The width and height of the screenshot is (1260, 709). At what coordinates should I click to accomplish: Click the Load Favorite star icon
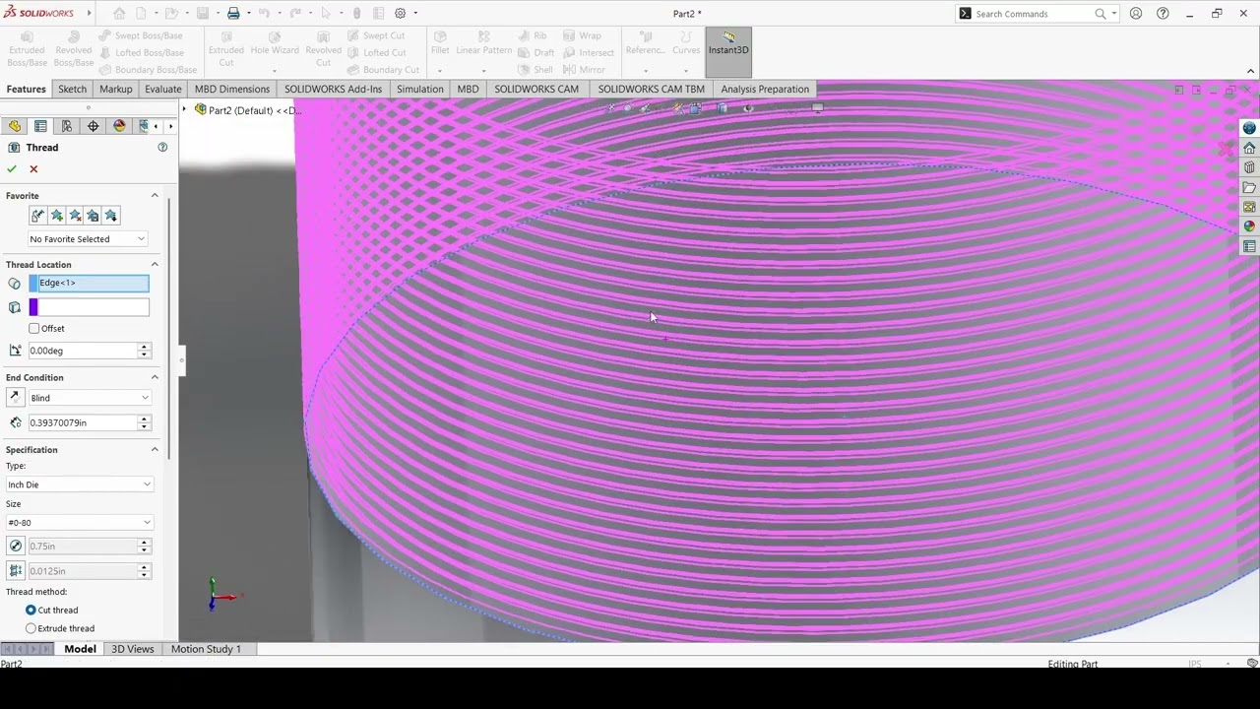(111, 216)
